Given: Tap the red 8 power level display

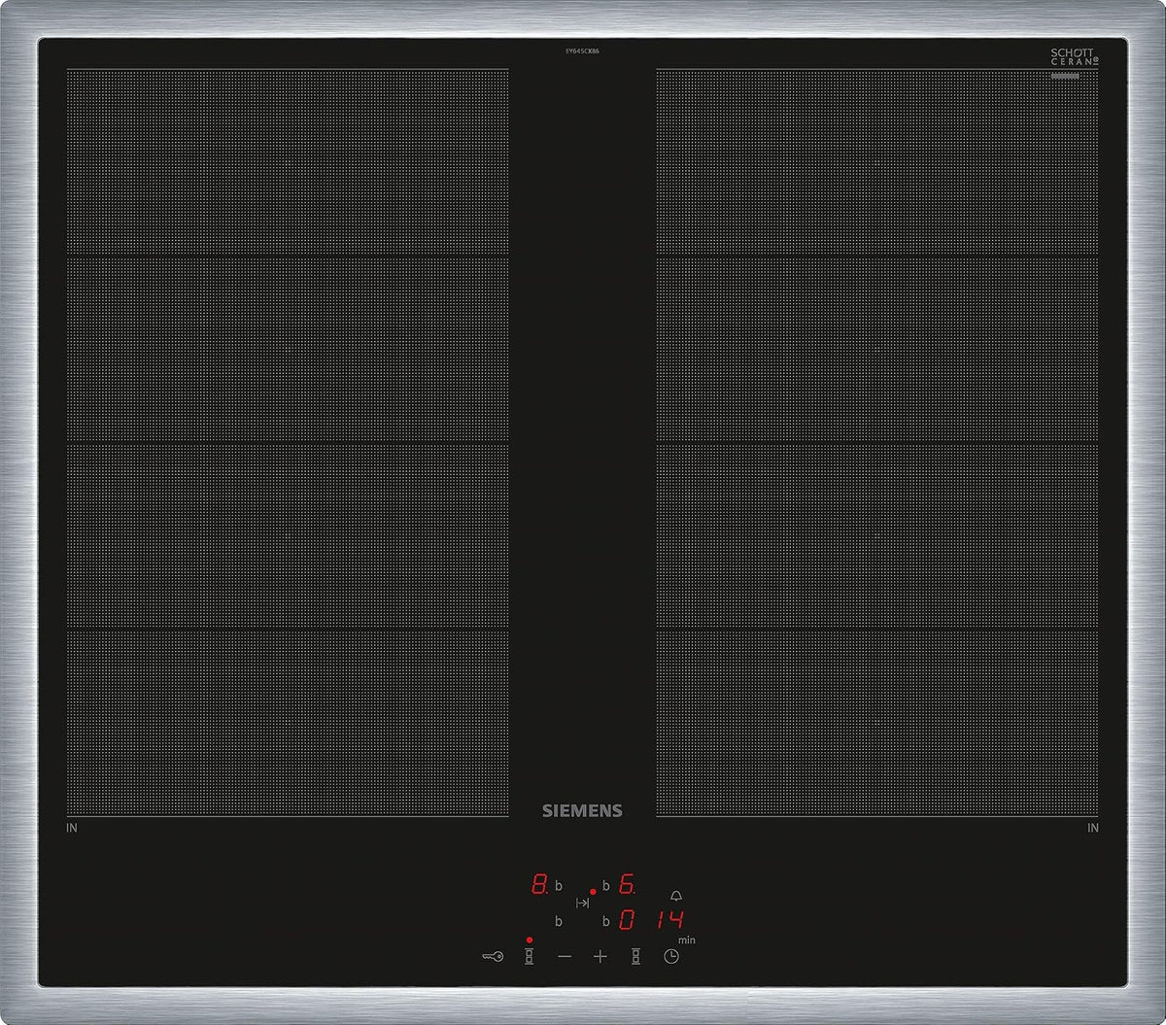Looking at the screenshot, I should [x=540, y=885].
